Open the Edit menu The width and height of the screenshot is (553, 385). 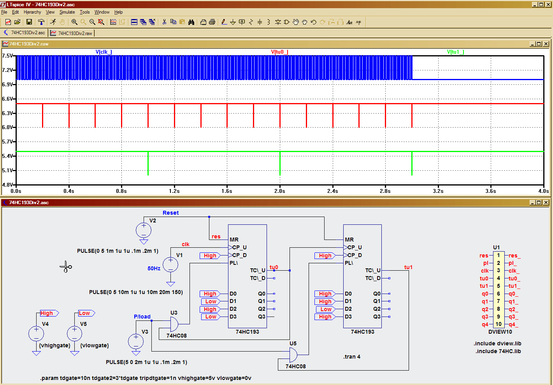[15, 12]
